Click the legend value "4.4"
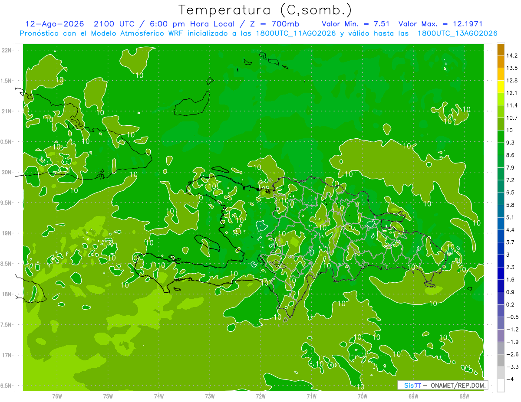The width and height of the screenshot is (521, 402). [x=511, y=229]
